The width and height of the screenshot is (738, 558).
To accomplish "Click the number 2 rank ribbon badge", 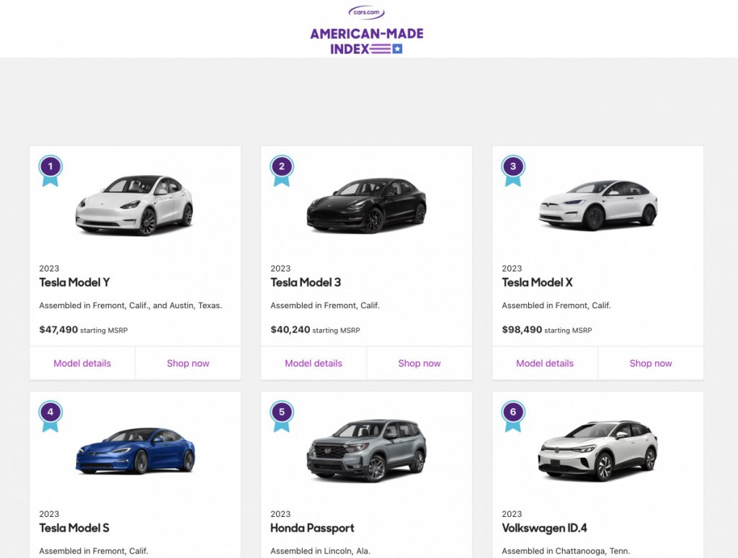I will 281,168.
